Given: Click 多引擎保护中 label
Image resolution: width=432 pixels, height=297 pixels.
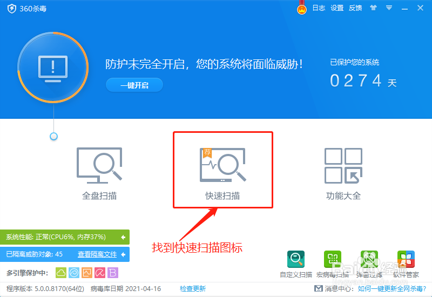Looking at the screenshot, I should (x=27, y=273).
